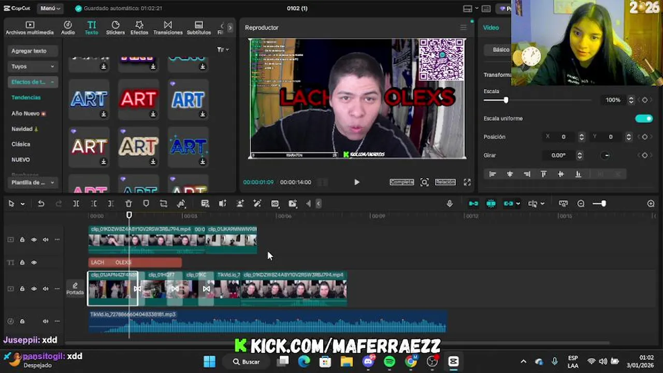Click the Windows Start button
663x373 pixels.
pyautogui.click(x=209, y=362)
